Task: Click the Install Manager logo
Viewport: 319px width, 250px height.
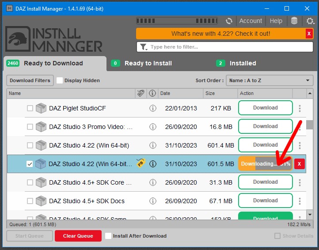Action: coord(54,39)
